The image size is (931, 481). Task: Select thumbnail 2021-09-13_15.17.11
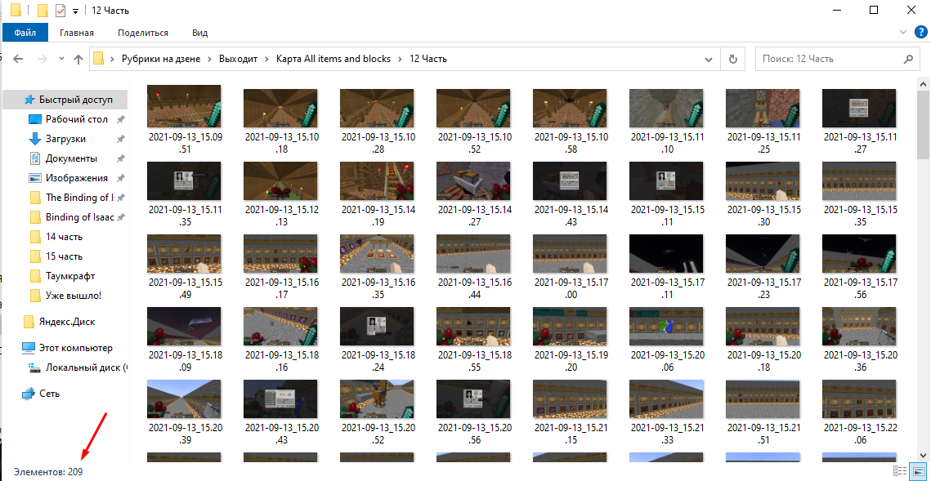click(x=666, y=253)
